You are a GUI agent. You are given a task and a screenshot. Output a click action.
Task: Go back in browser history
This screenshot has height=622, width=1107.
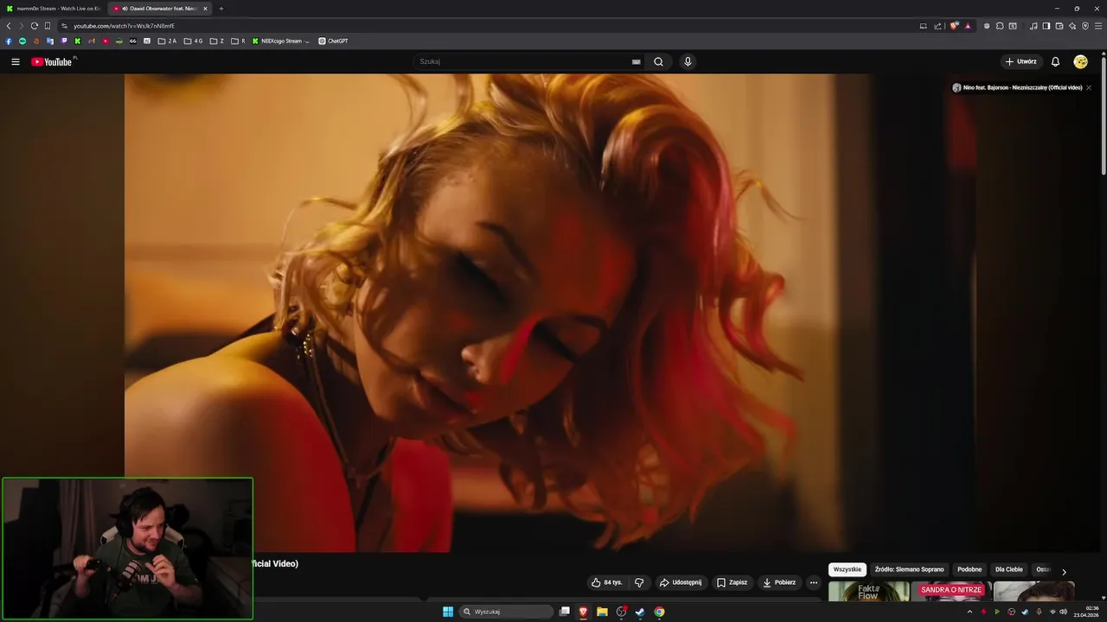click(9, 26)
